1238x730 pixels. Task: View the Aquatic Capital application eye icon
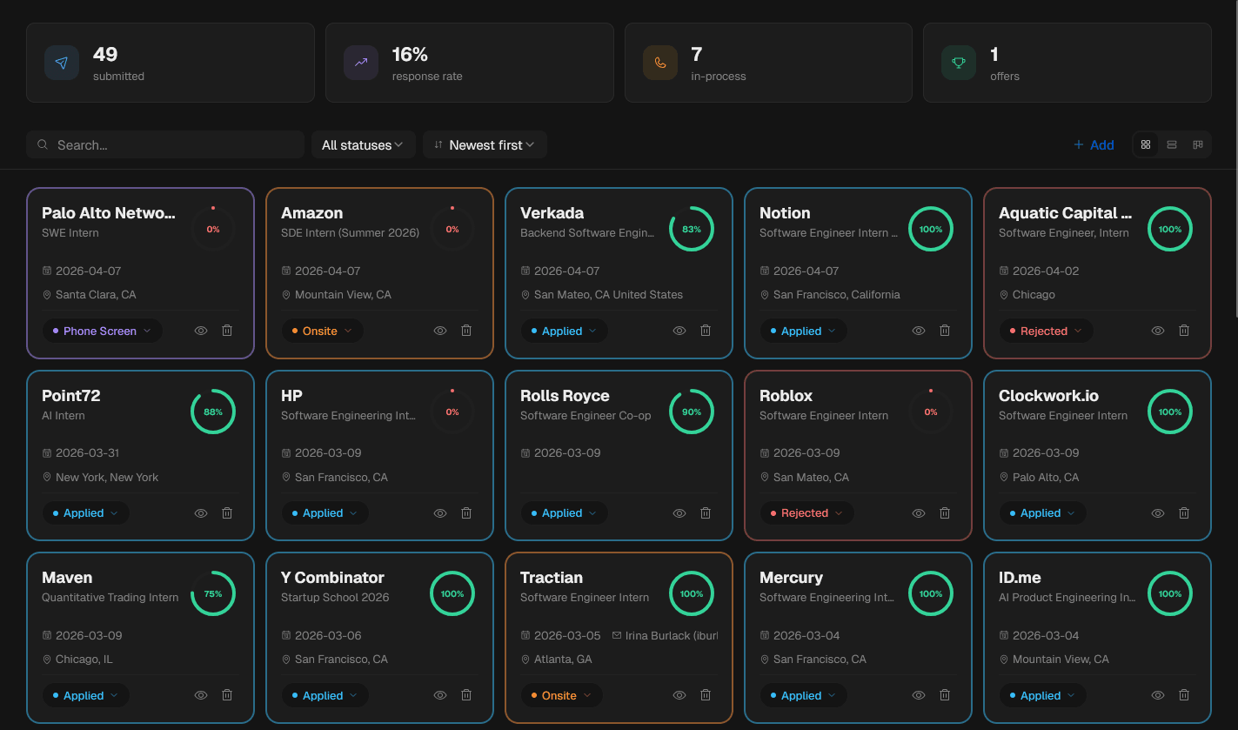[1158, 331]
